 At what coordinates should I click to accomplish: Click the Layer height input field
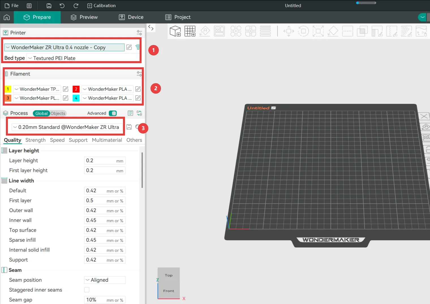(x=105, y=161)
